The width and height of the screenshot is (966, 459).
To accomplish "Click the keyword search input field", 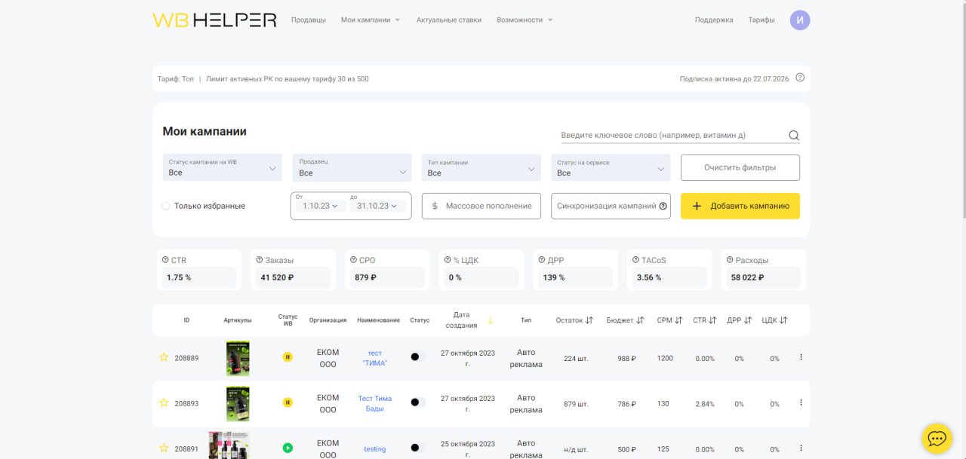I will point(673,136).
